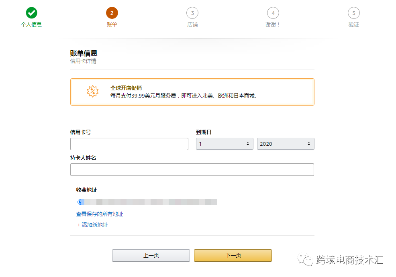Focus the 持卡人姓名 input field
Screen dimensions: 396x277
coord(192,169)
